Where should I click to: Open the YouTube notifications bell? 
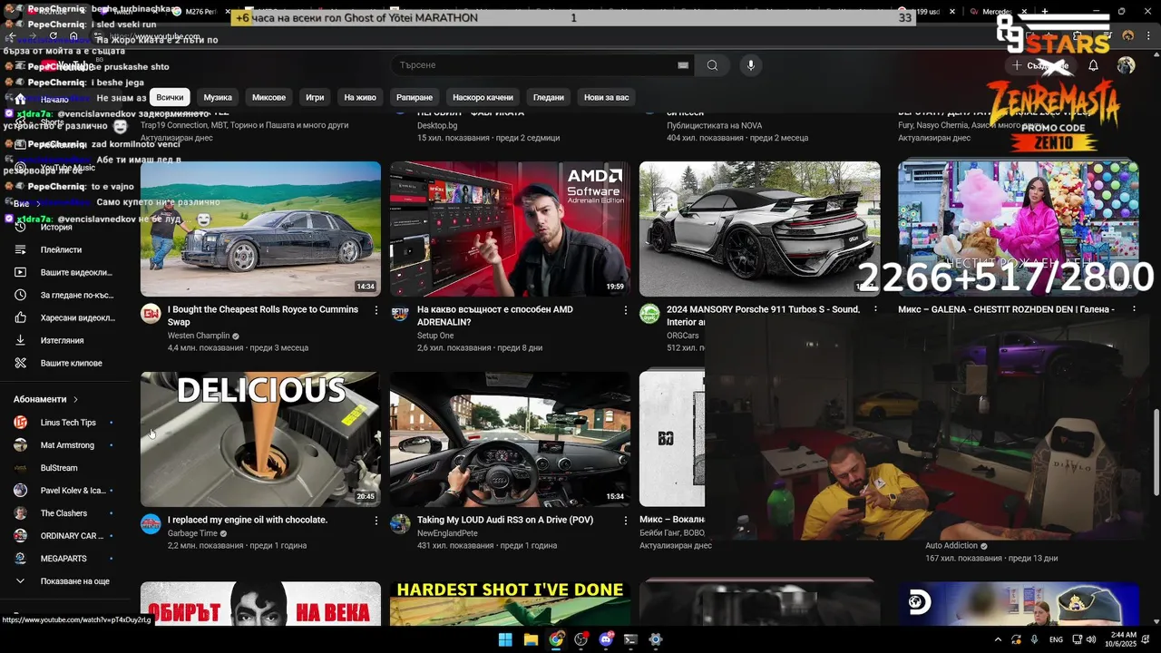click(1093, 65)
